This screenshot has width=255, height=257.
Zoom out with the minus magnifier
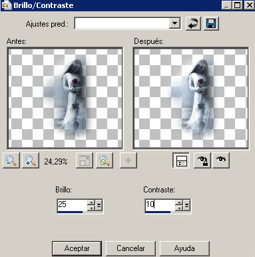click(11, 160)
